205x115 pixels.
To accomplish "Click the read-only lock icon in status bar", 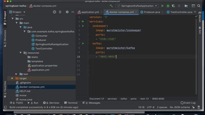I will [193, 107].
